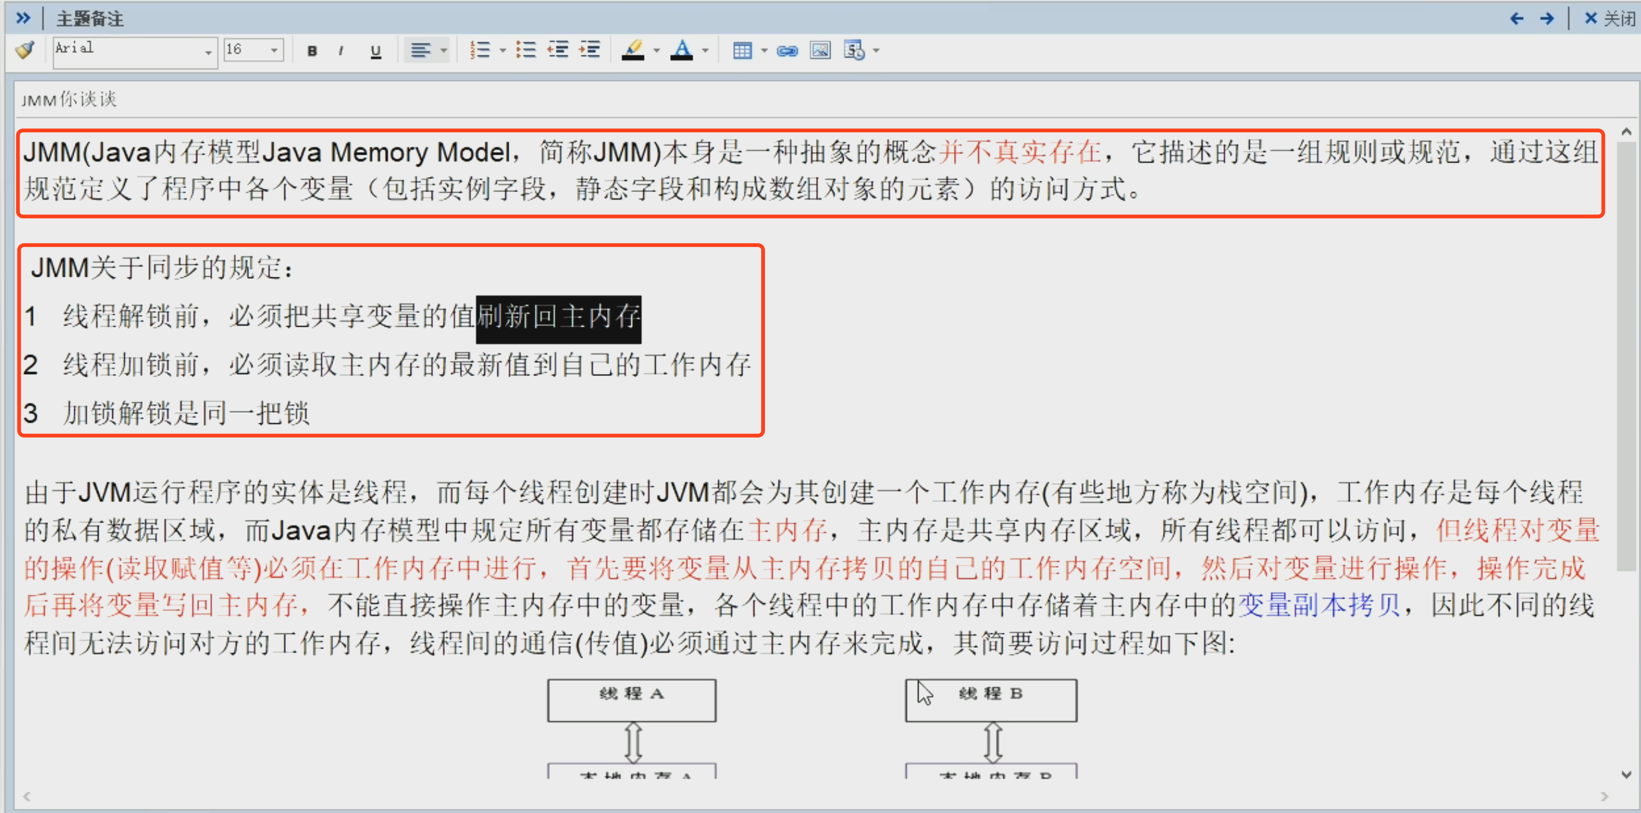The width and height of the screenshot is (1641, 813).
Task: Collapse the panel with double chevron
Action: pos(23,18)
